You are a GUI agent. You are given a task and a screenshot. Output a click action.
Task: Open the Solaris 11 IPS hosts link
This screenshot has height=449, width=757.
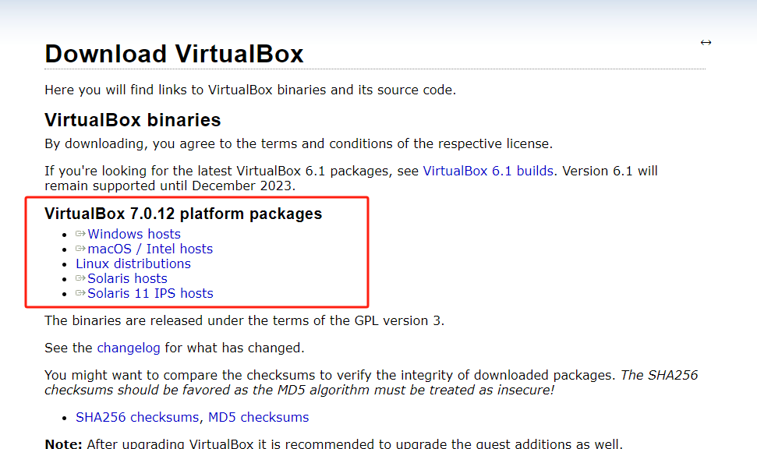(150, 294)
